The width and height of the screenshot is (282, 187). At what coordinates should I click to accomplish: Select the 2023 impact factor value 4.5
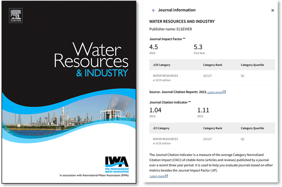click(154, 47)
